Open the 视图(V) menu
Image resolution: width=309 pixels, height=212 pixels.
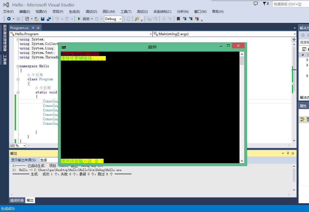pos(41,12)
